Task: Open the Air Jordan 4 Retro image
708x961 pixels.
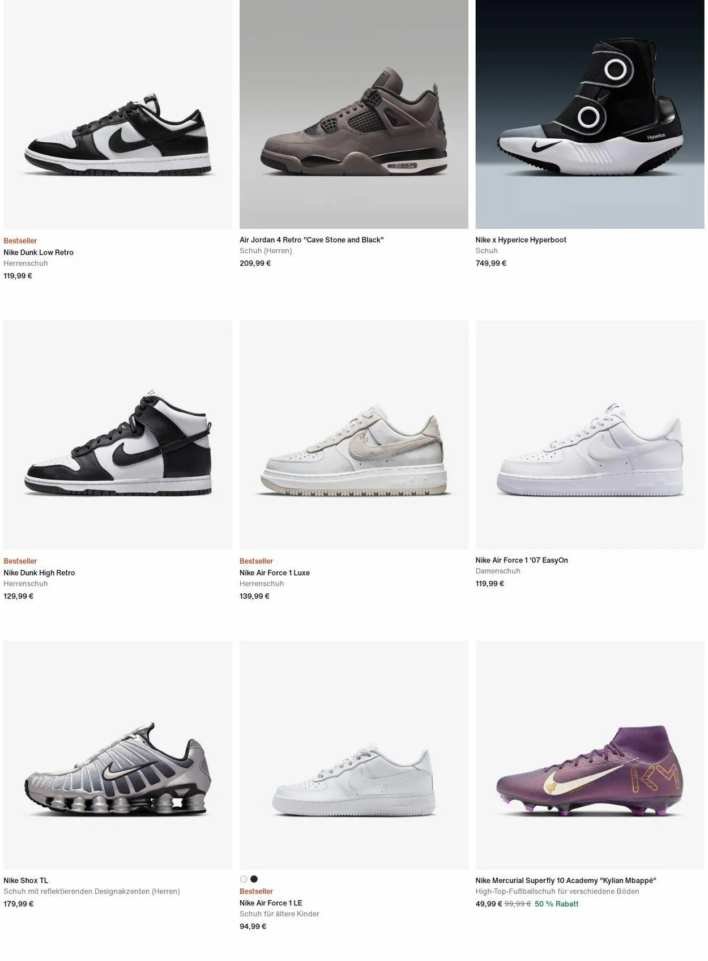Action: (x=354, y=114)
